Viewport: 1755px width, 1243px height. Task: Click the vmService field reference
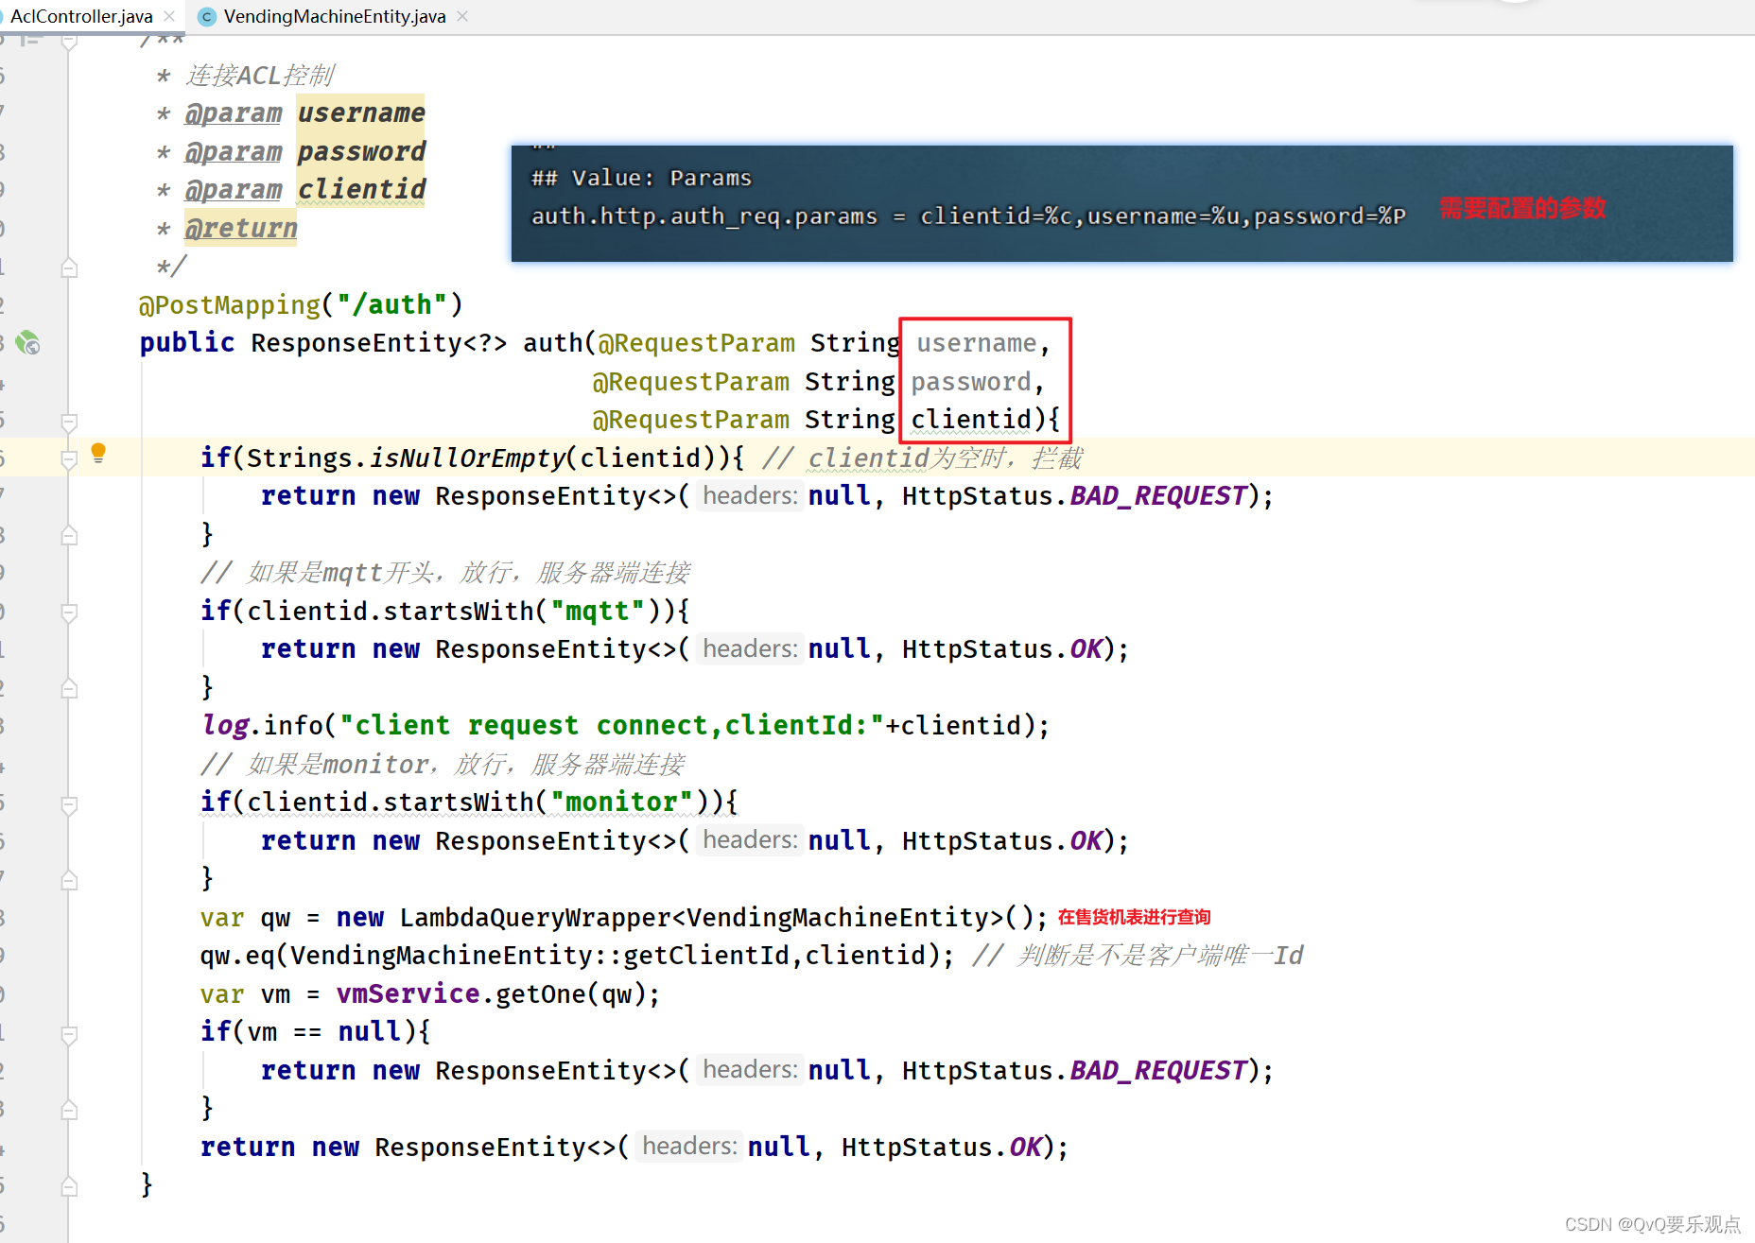tap(408, 994)
